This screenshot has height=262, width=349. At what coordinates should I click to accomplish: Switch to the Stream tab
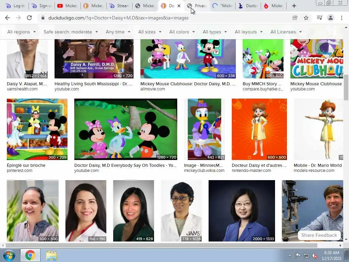coord(119,6)
